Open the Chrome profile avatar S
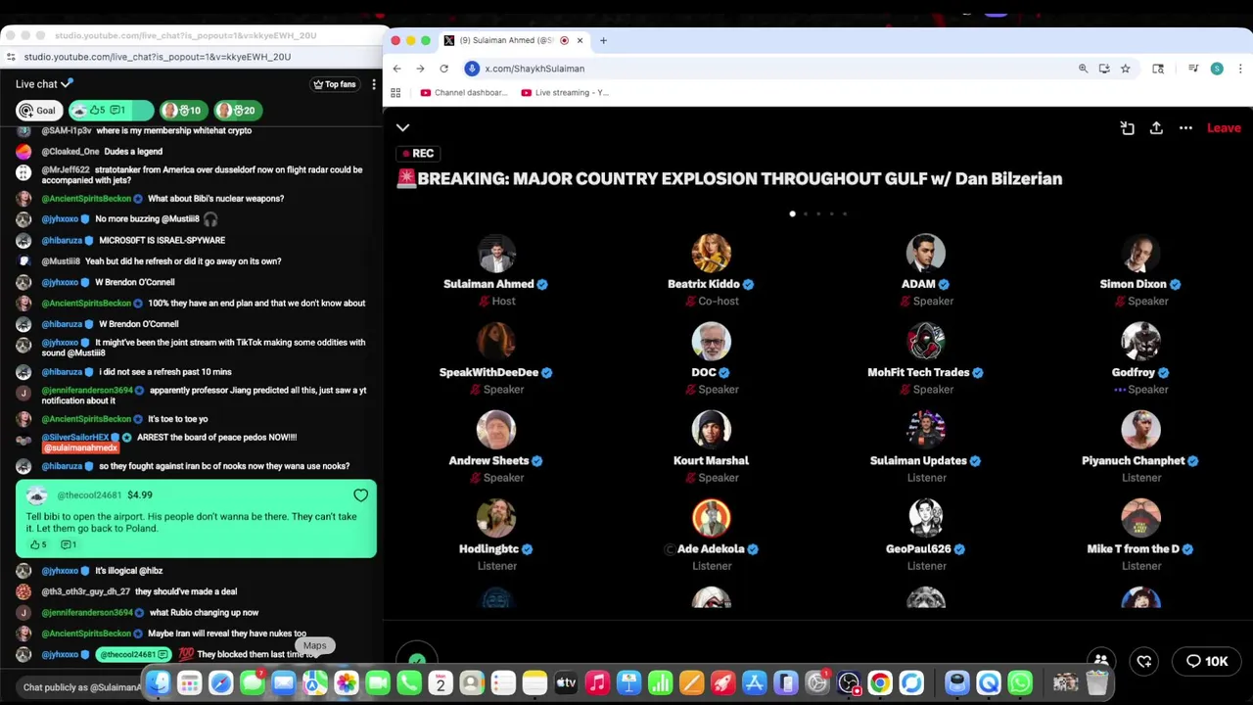Screen dimensions: 1253x705 click(x=1217, y=69)
